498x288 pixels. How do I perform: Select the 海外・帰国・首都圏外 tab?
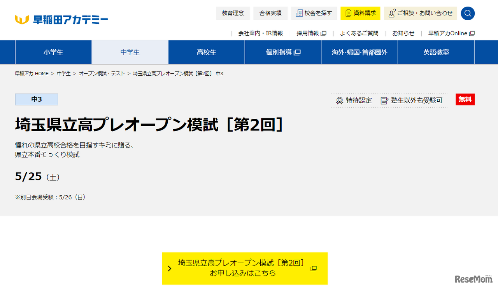click(359, 52)
